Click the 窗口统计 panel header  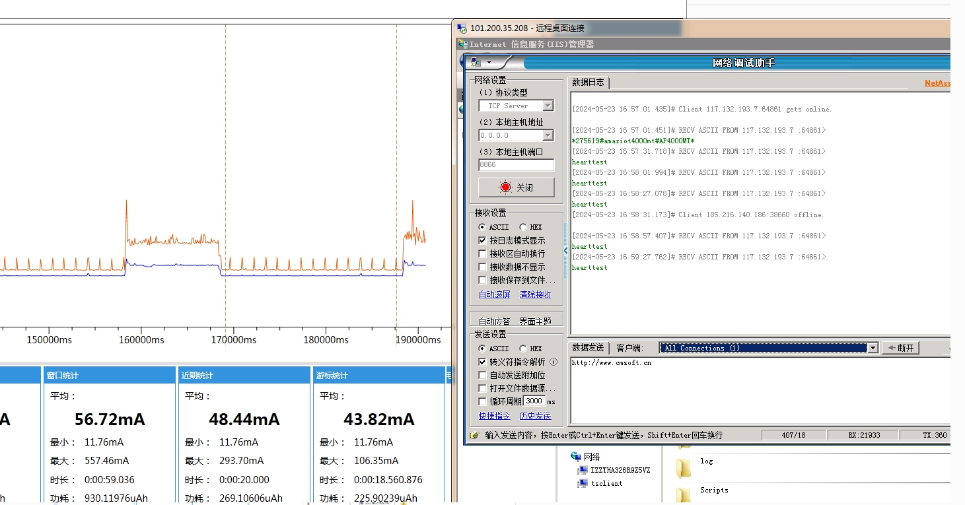(110, 375)
